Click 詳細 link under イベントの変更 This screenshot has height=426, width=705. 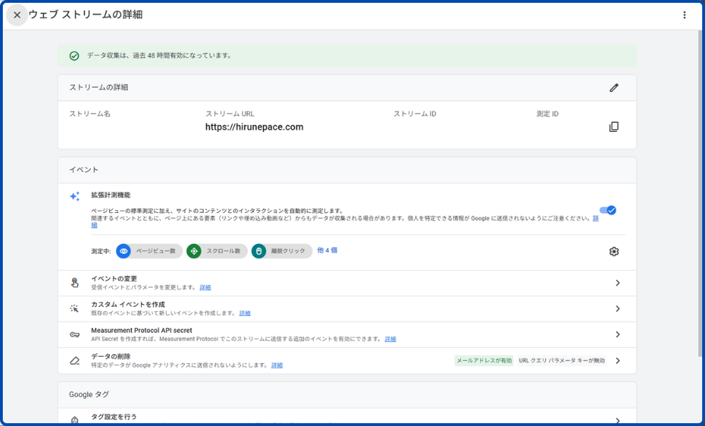point(205,288)
